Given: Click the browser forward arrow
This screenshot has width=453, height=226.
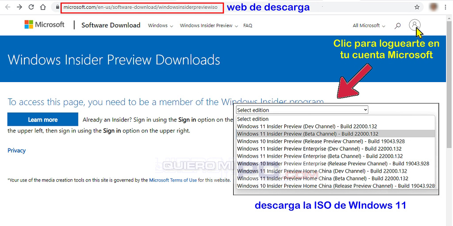Looking at the screenshot, I should (19, 7).
